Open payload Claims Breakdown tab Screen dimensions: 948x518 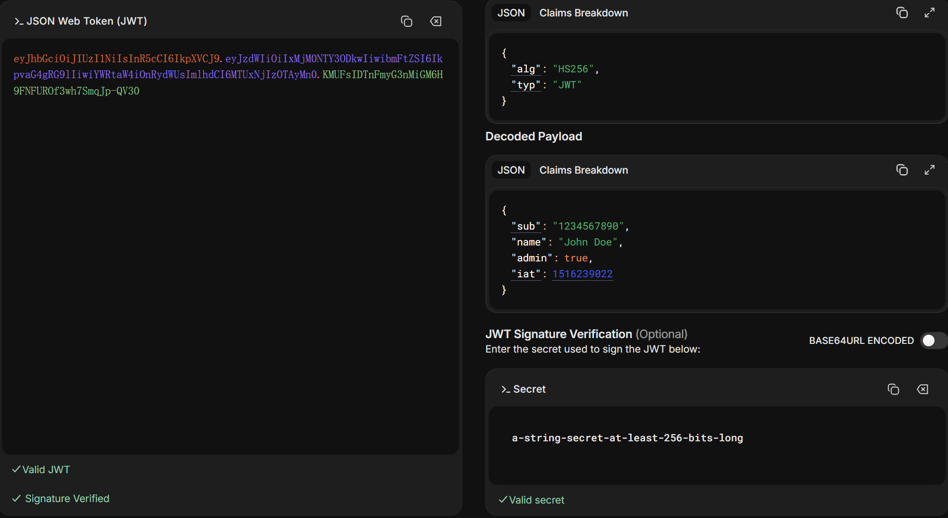(x=583, y=170)
